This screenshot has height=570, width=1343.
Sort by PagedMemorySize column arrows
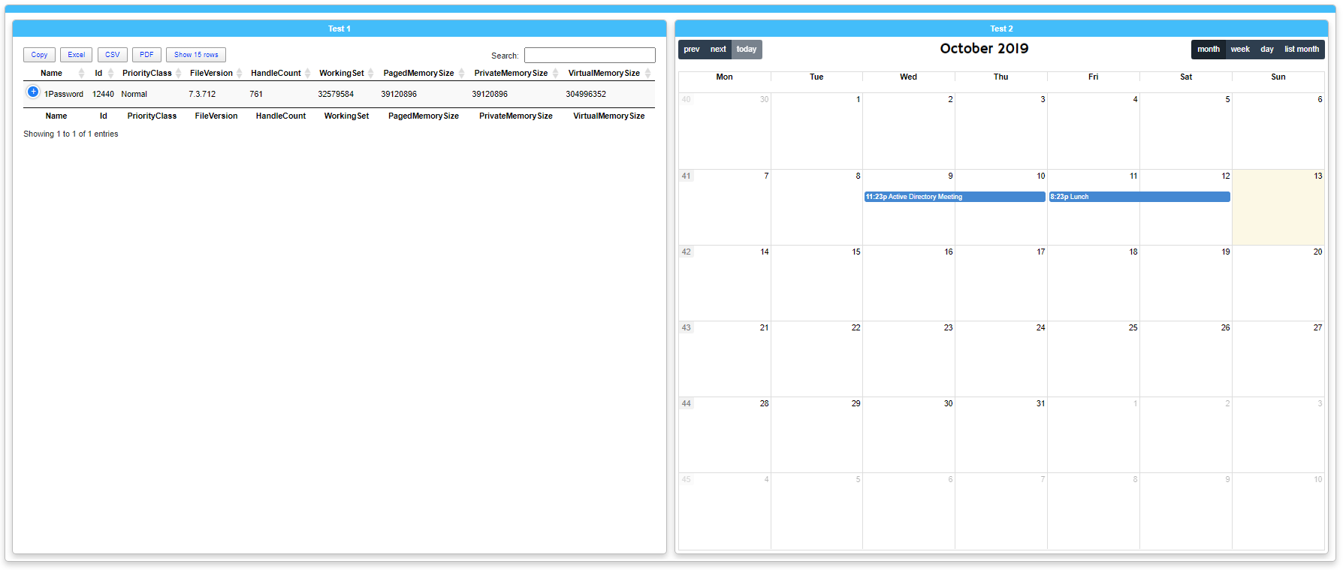[461, 74]
